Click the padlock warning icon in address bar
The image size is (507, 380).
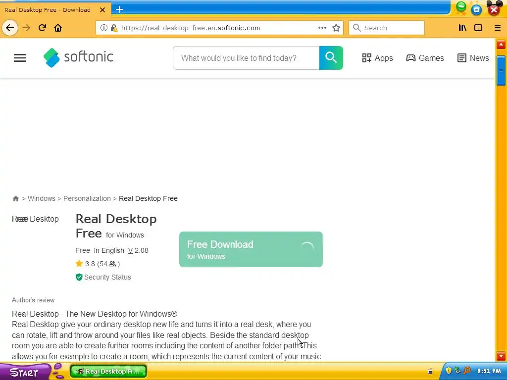point(114,28)
